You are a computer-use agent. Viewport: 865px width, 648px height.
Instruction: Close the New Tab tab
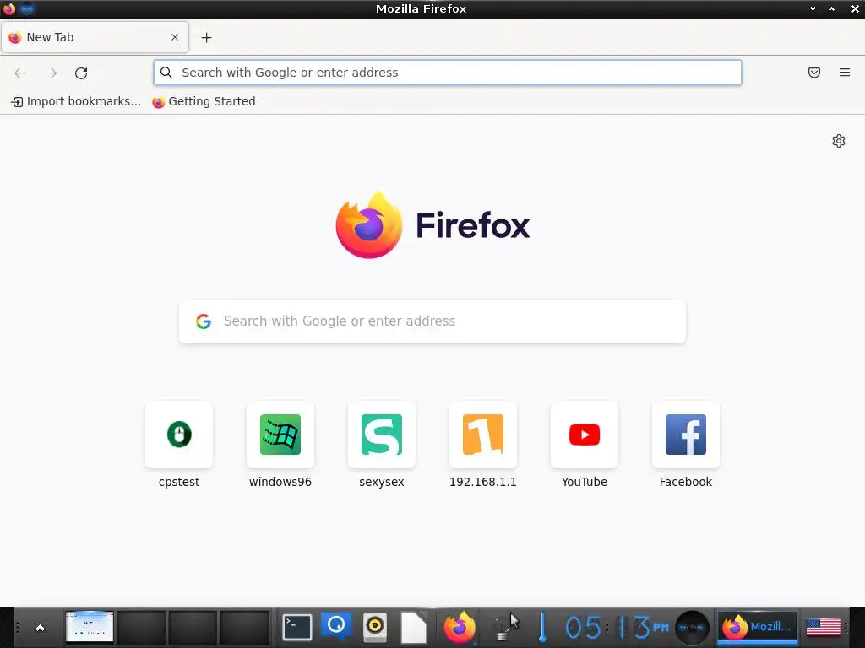click(175, 37)
